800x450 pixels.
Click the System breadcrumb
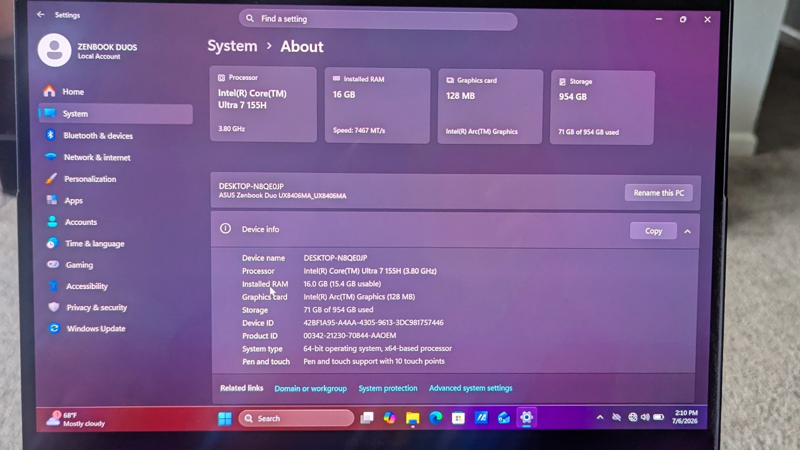pyautogui.click(x=232, y=46)
